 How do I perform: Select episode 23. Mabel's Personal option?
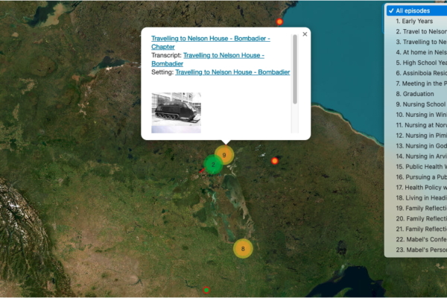click(x=421, y=250)
